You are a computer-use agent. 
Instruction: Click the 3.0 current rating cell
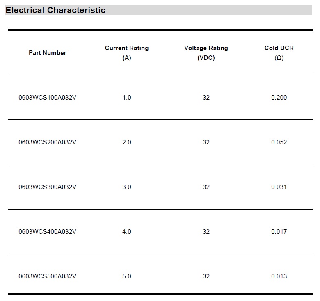[127, 187]
